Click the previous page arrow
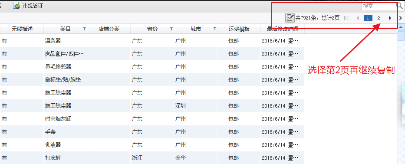Screen dimensions: 405x164 pos(358,18)
